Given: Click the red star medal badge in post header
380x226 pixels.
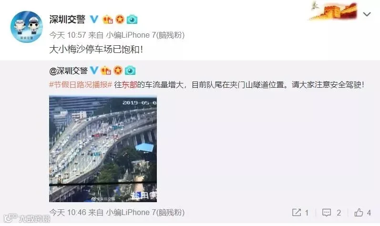Looking at the screenshot, I should tap(120, 20).
